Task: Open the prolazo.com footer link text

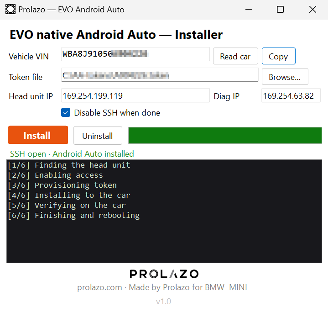Action: pyautogui.click(x=99, y=287)
